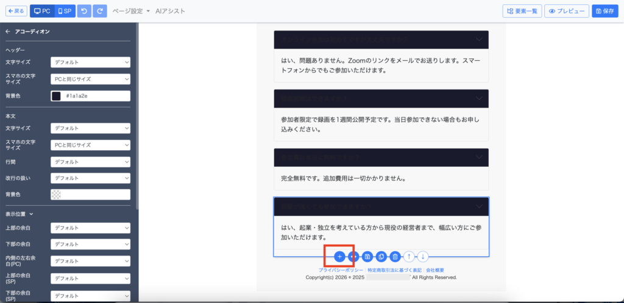Open ヘッダー スマホの文字サイズ dropdown
This screenshot has width=624, height=303.
click(90, 79)
